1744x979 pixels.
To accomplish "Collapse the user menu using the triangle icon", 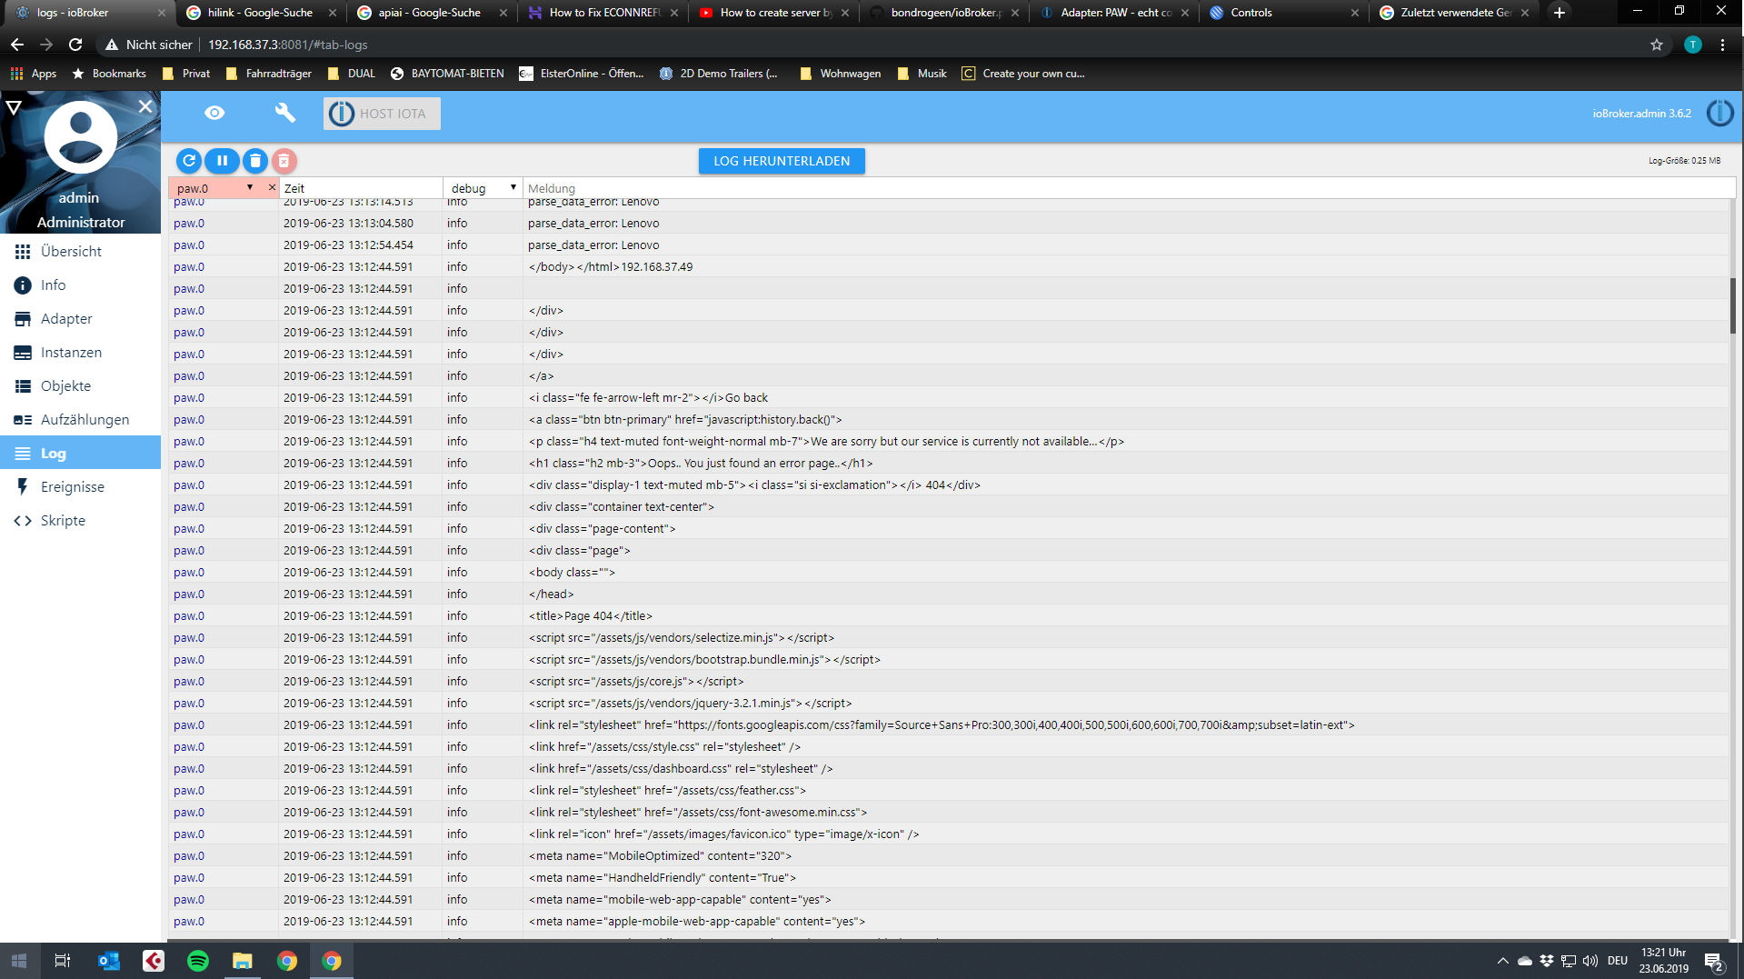I will tap(14, 107).
